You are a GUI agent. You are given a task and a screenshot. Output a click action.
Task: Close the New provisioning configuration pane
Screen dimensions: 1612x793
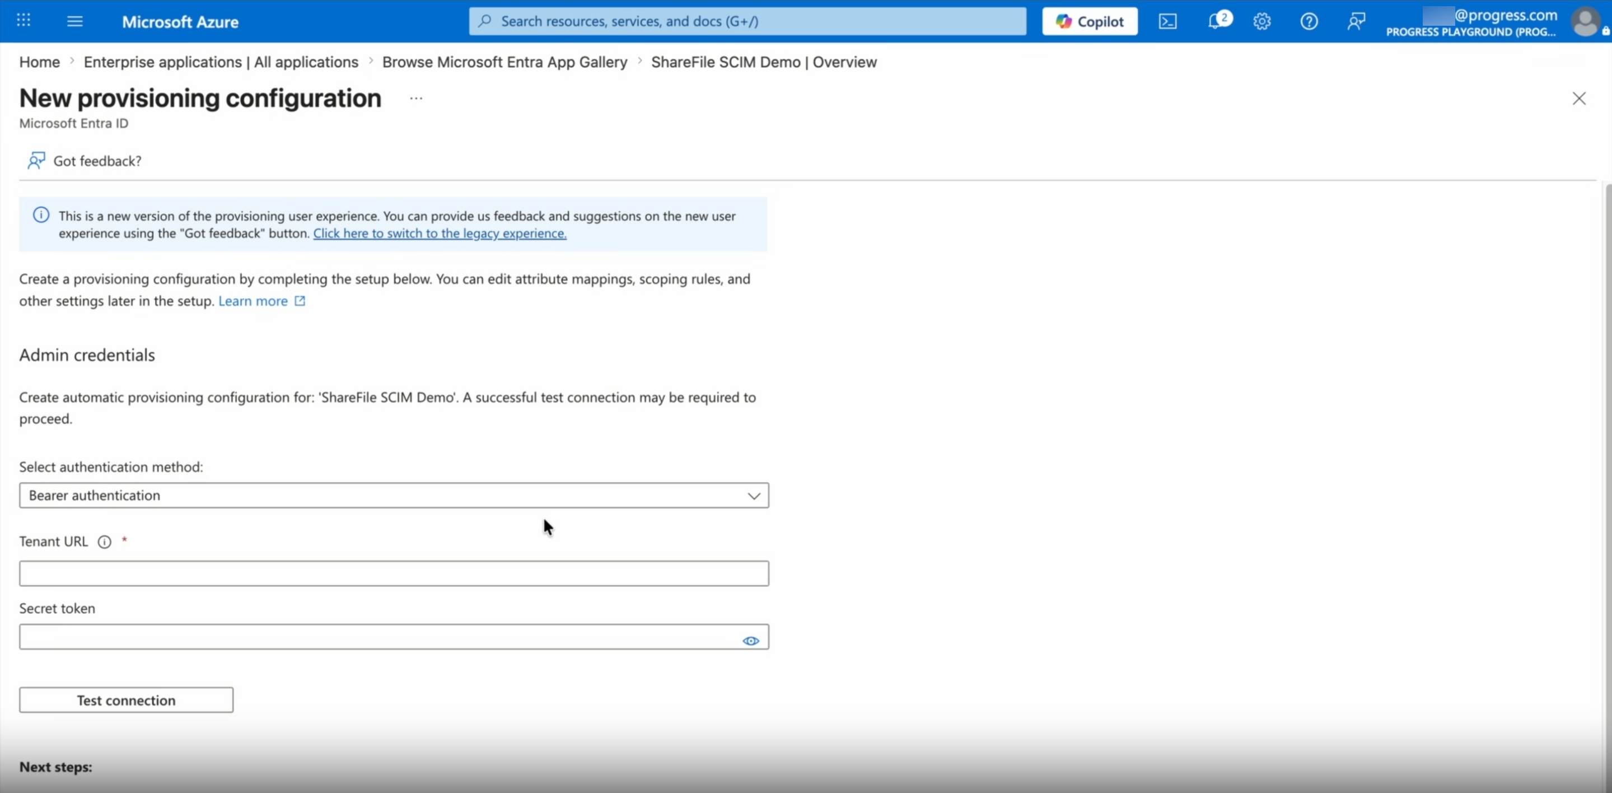pos(1579,98)
